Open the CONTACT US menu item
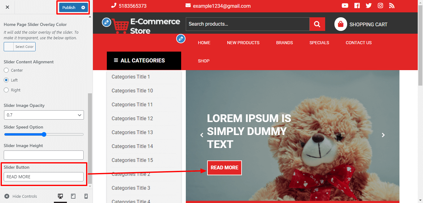423x203 pixels. [359, 43]
